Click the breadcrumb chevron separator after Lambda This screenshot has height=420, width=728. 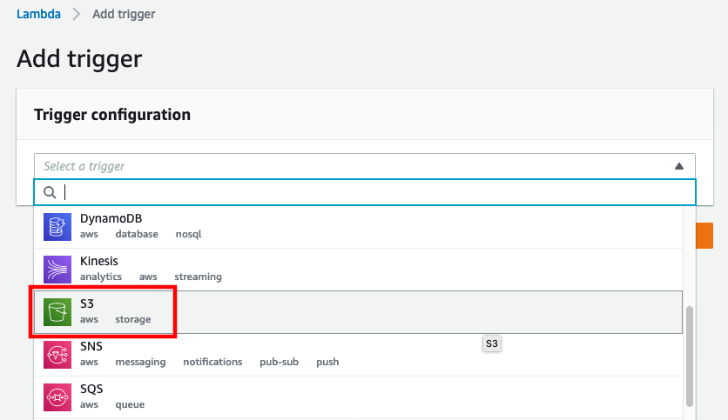[76, 15]
